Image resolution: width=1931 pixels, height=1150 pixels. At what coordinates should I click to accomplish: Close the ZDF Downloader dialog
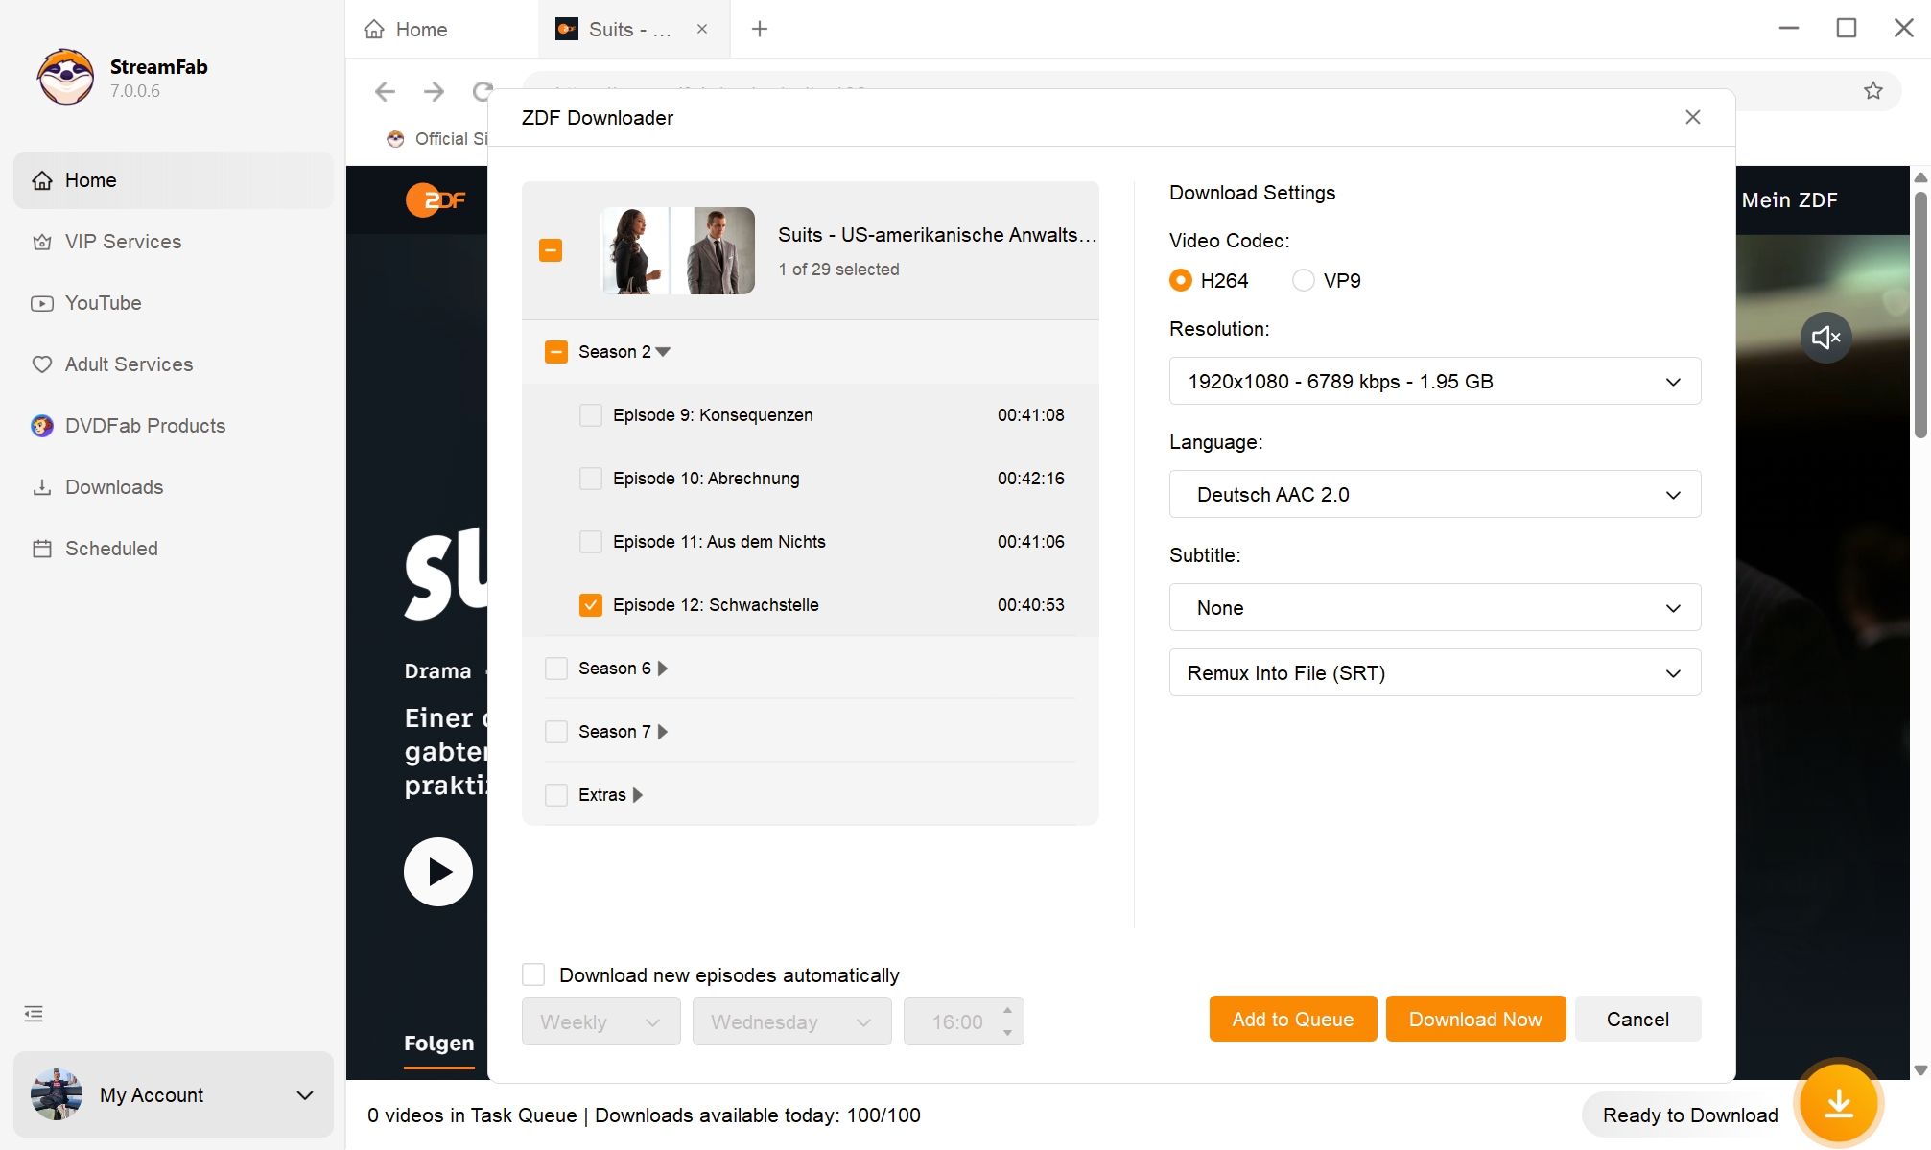(x=1692, y=117)
